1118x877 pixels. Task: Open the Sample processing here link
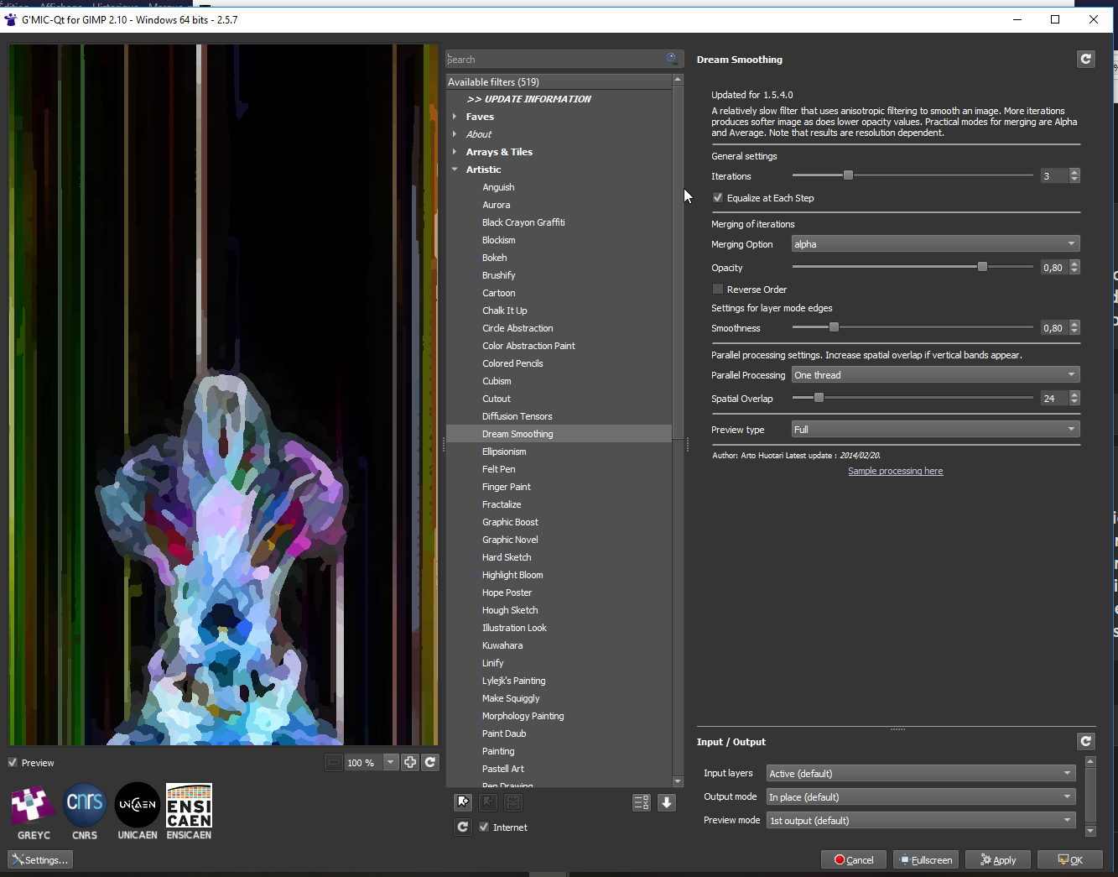click(x=895, y=471)
